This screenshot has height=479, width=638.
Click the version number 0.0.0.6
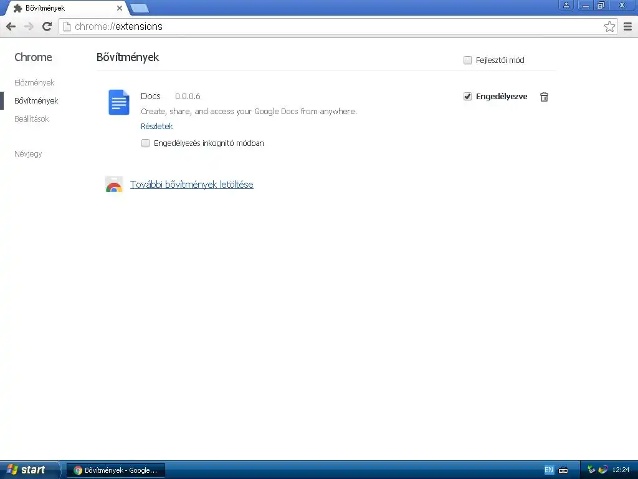click(x=188, y=97)
